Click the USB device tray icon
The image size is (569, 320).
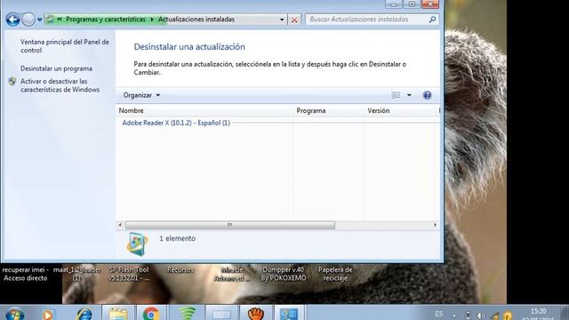(x=469, y=316)
